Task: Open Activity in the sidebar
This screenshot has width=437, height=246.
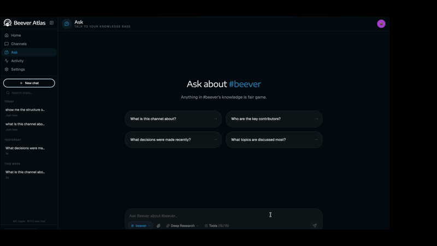Action: point(29,61)
